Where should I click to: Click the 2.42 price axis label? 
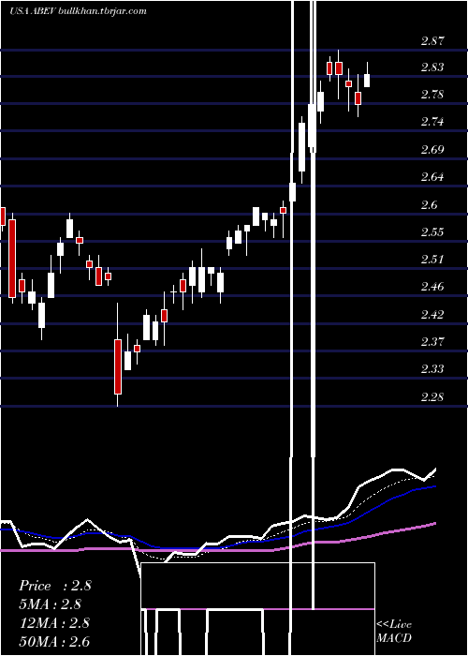[432, 314]
